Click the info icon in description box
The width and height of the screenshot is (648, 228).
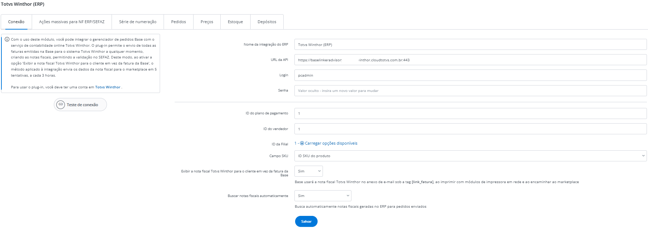(7, 40)
